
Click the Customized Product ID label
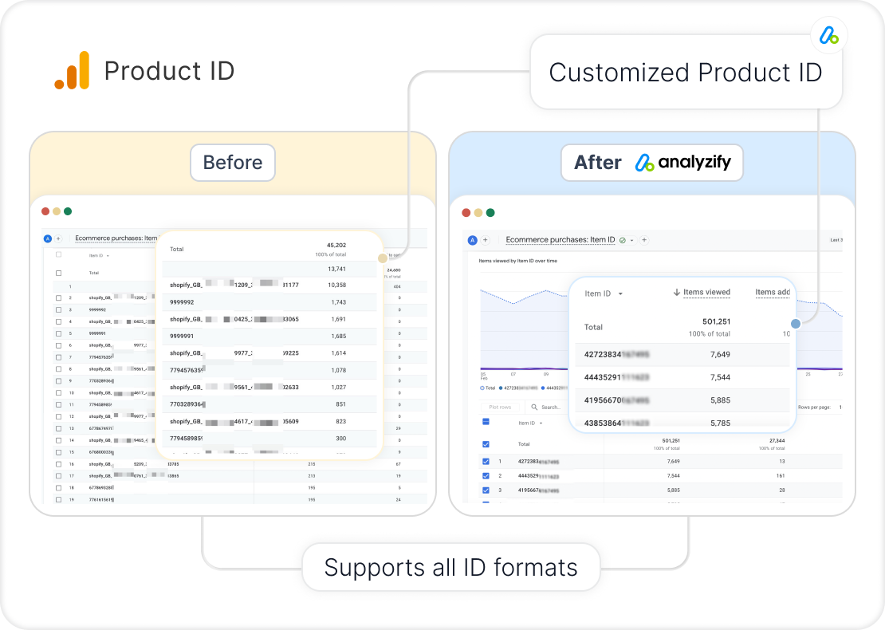click(x=685, y=73)
